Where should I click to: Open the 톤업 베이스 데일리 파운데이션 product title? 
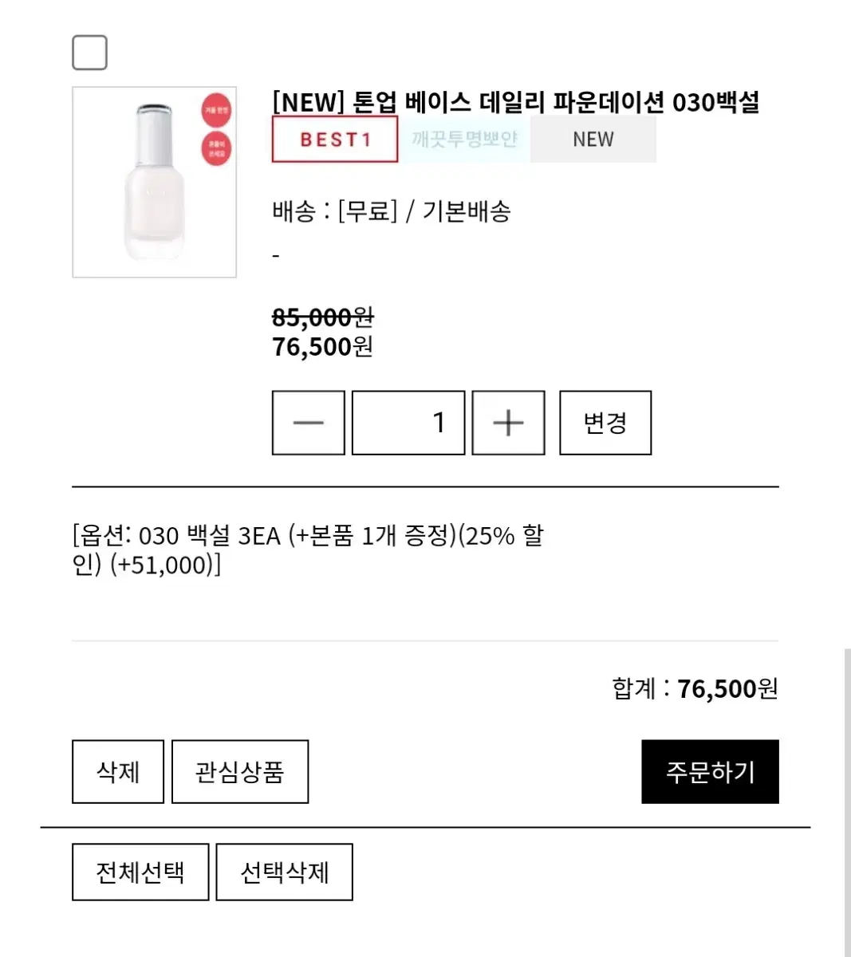pos(515,102)
